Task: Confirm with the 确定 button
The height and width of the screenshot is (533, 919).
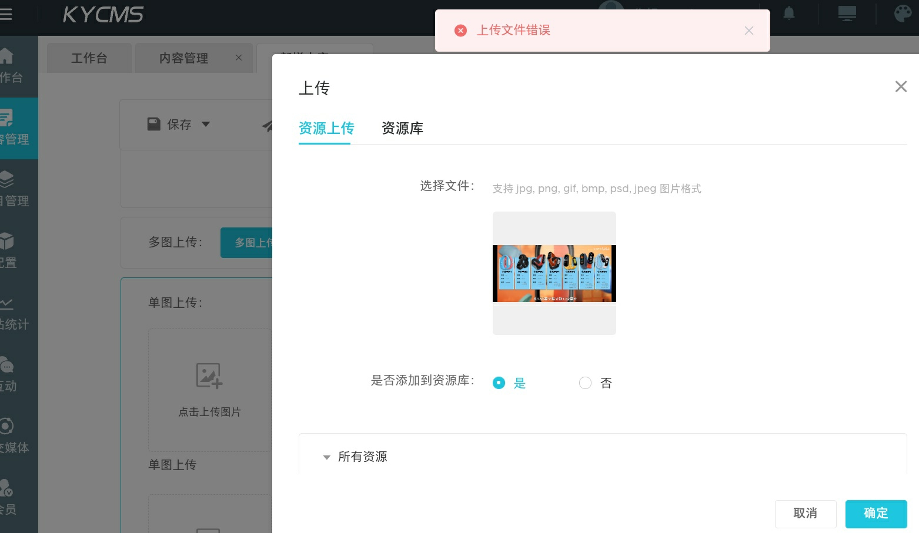Action: (x=876, y=514)
